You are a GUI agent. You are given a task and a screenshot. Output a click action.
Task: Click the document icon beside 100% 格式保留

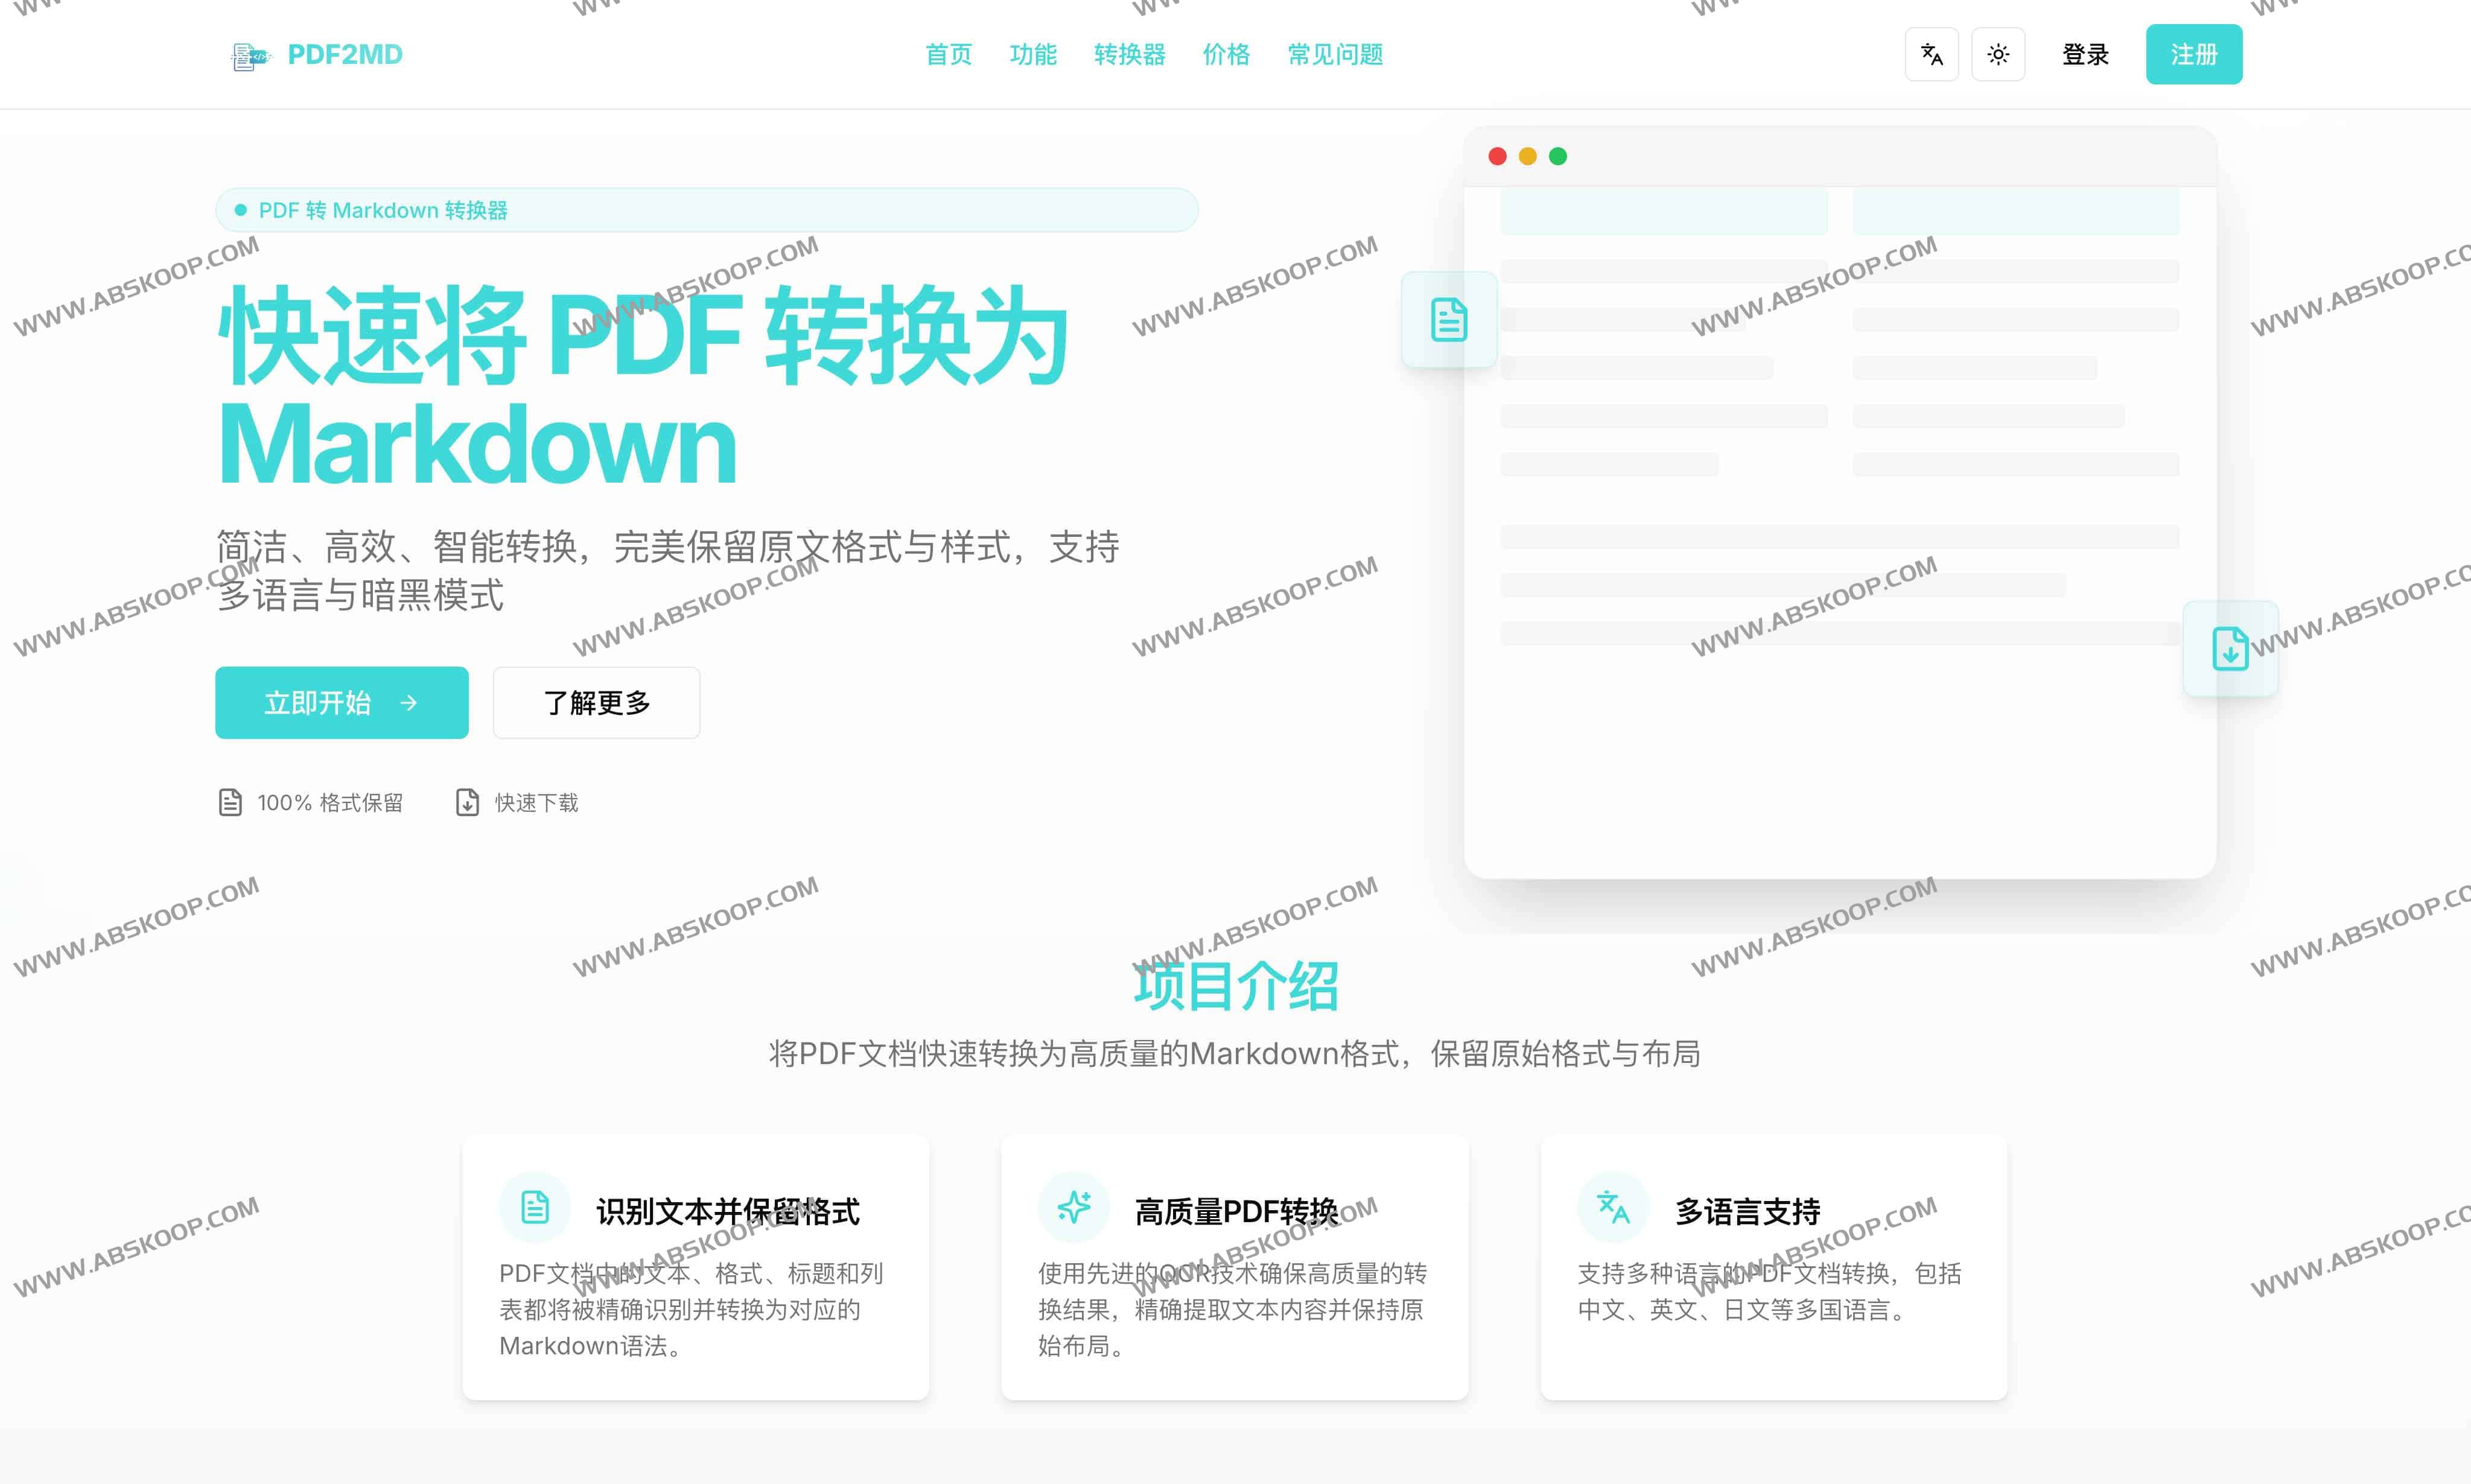coord(229,801)
